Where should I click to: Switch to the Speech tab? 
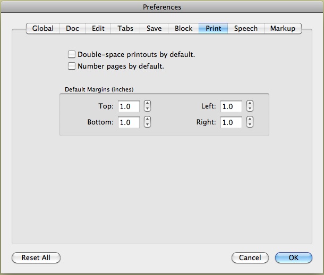tap(246, 29)
